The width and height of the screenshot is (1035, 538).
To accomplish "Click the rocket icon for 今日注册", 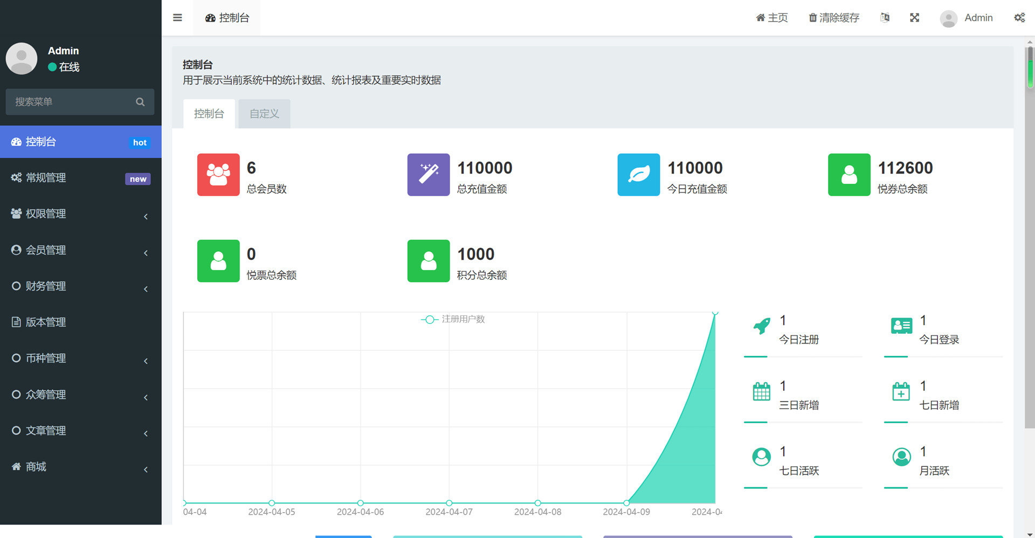I will 762,326.
